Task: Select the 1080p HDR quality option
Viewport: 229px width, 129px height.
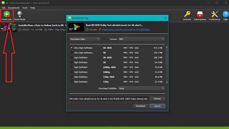Action: point(72,67)
